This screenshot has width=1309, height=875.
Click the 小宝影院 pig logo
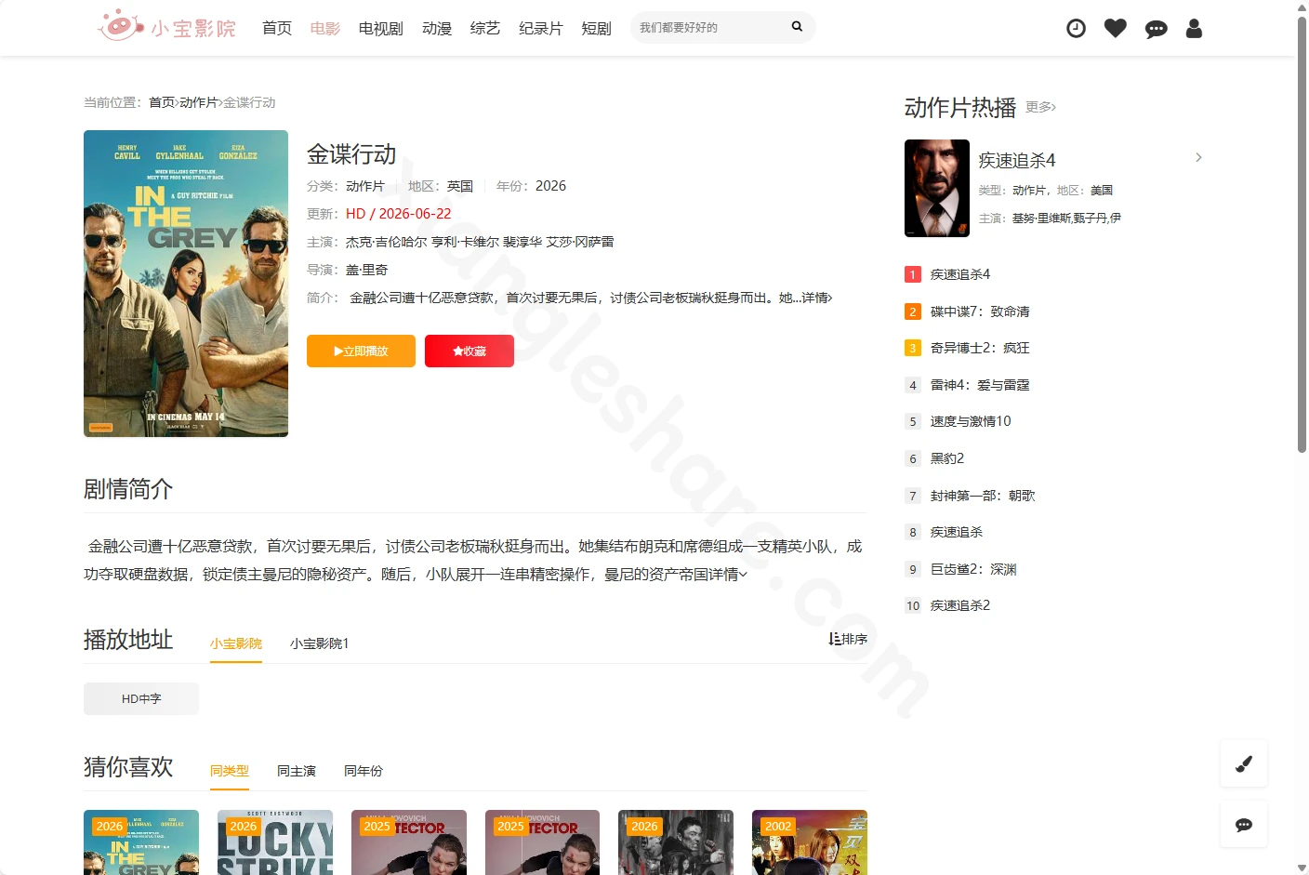pyautogui.click(x=167, y=27)
